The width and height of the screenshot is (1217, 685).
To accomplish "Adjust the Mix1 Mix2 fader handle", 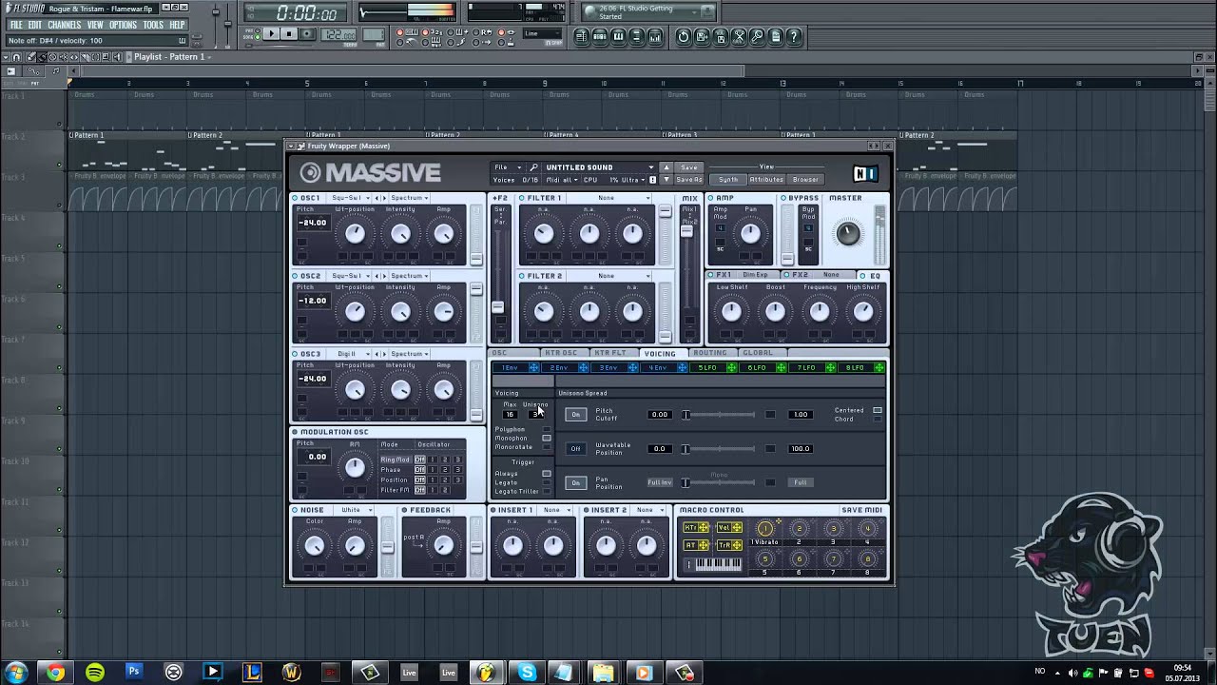I will point(686,229).
